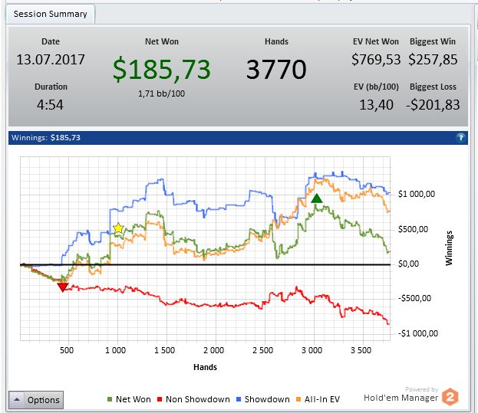Click the 500 x-axis tick label
The width and height of the screenshot is (478, 413).
click(67, 350)
